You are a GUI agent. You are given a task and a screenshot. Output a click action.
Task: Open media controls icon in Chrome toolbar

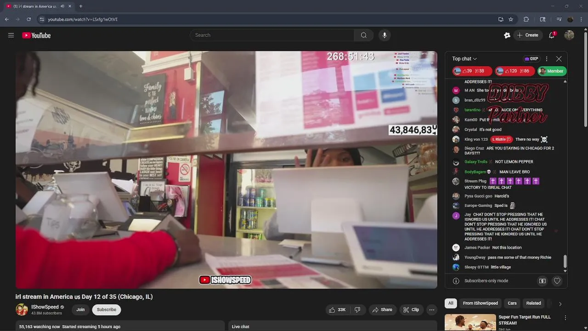pos(559,19)
